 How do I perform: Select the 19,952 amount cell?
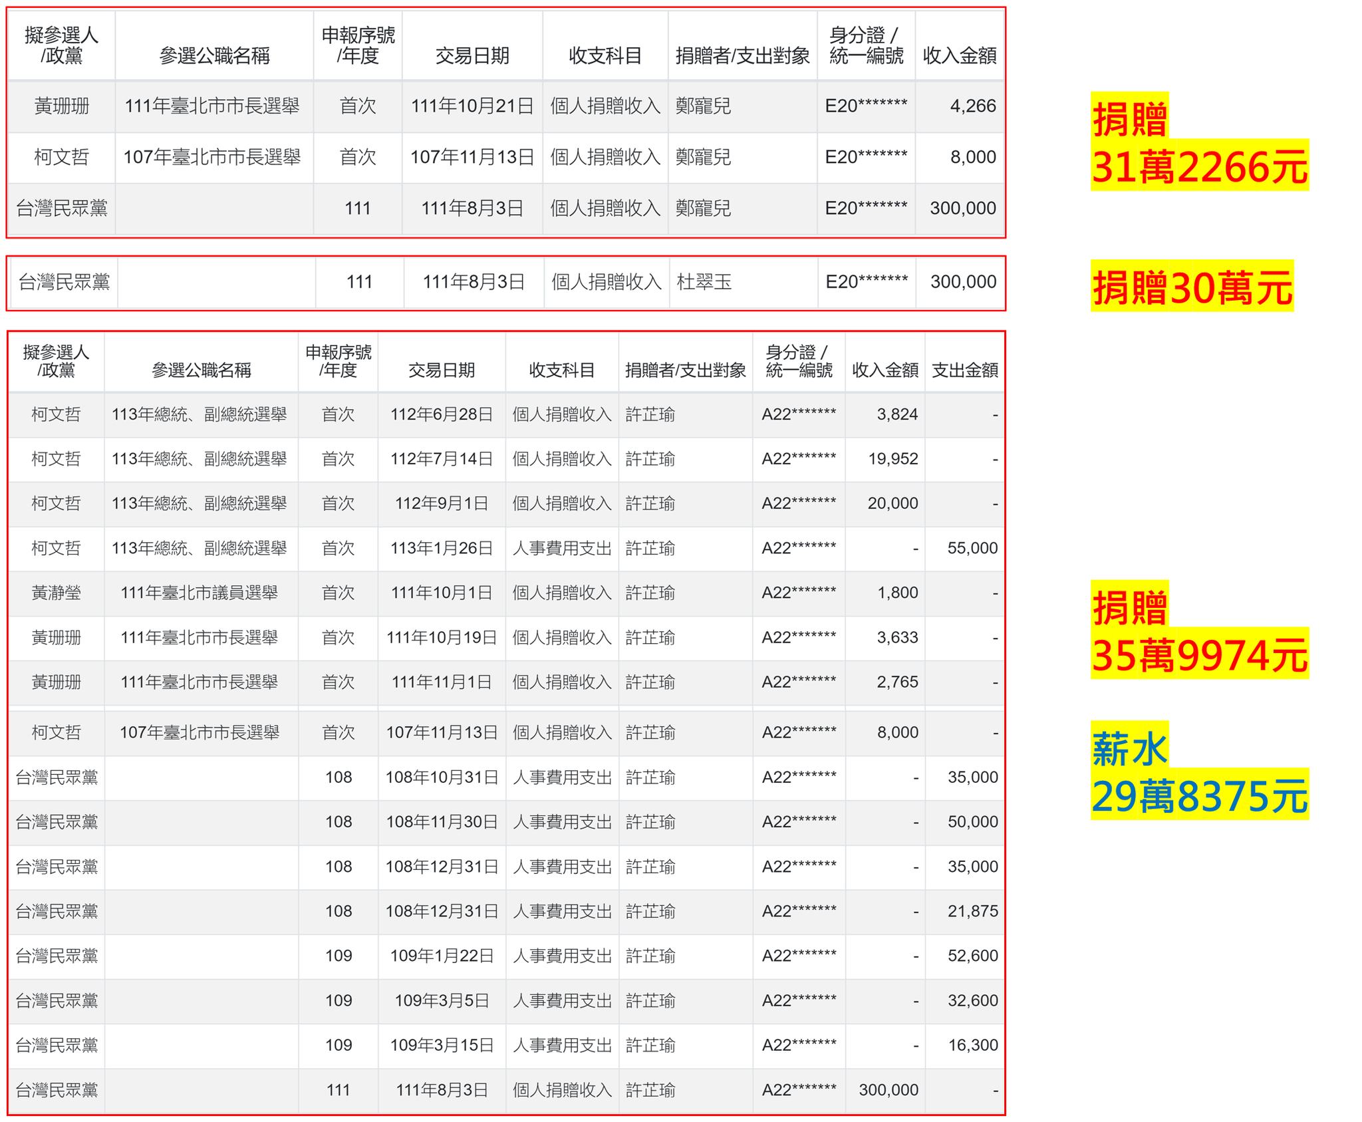[893, 459]
